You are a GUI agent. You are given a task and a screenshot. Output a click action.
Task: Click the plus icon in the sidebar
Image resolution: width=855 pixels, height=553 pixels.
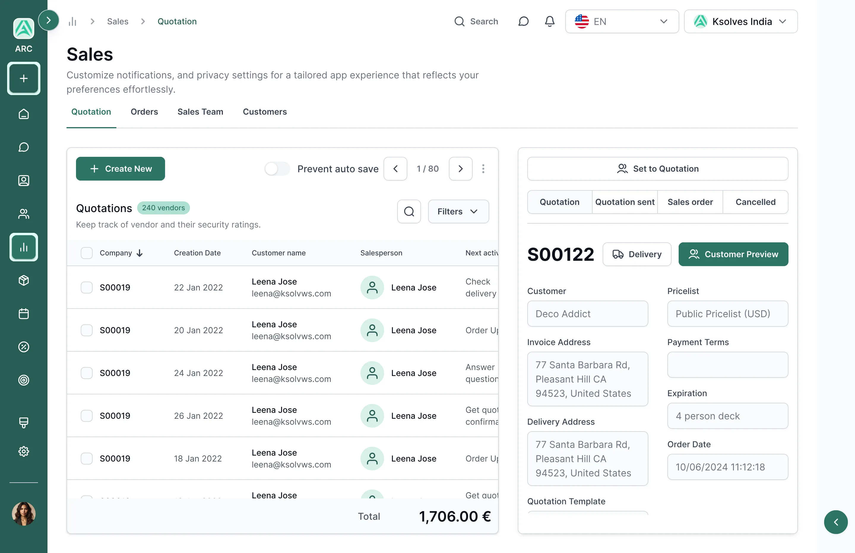point(24,78)
